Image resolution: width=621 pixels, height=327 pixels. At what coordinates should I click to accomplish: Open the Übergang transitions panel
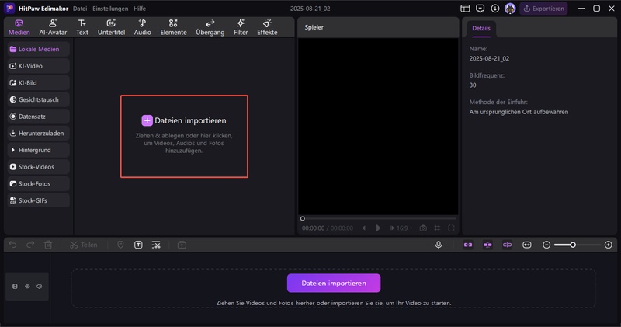(210, 27)
